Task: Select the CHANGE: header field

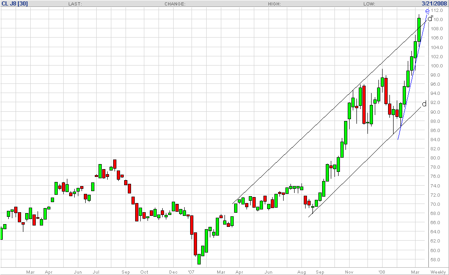Action: 175,4
